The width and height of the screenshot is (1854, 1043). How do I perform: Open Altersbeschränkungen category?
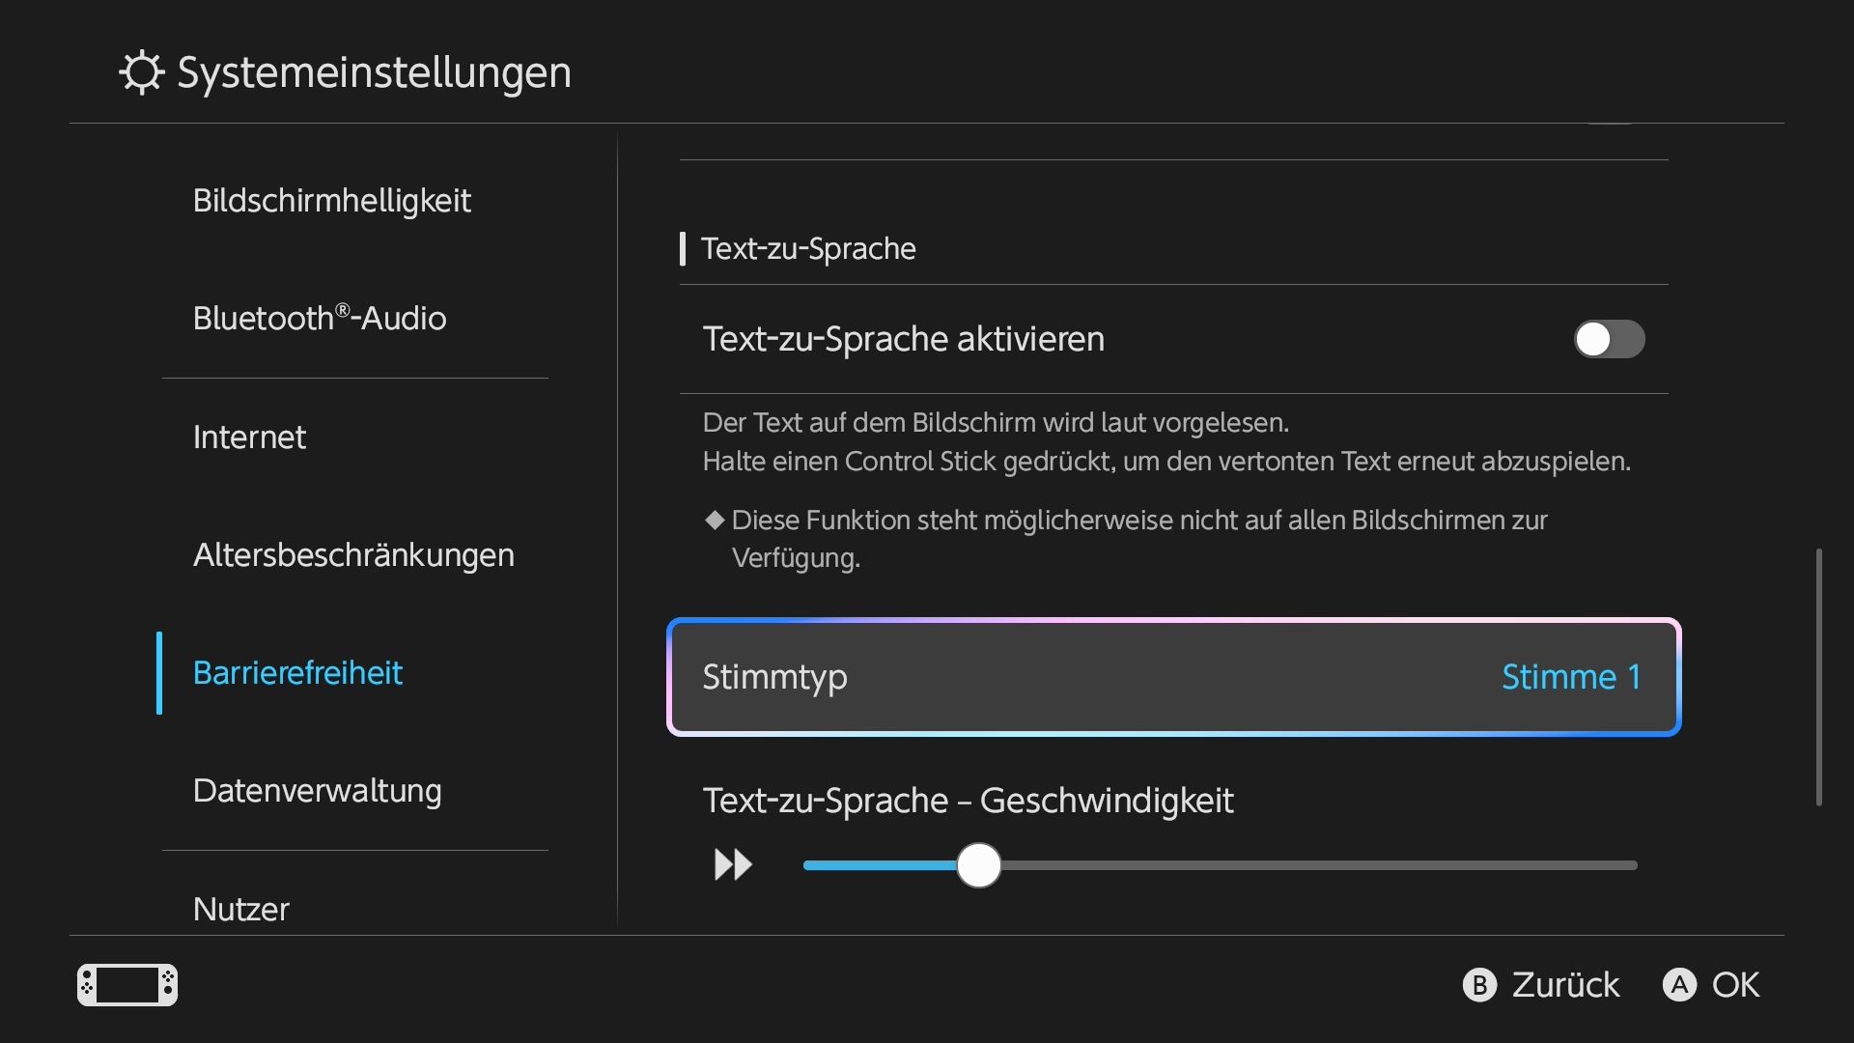[355, 555]
